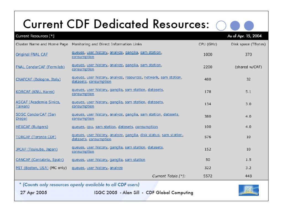Open ASCAF (Academia Sinica, Taiwan) link

pyautogui.click(x=38, y=104)
